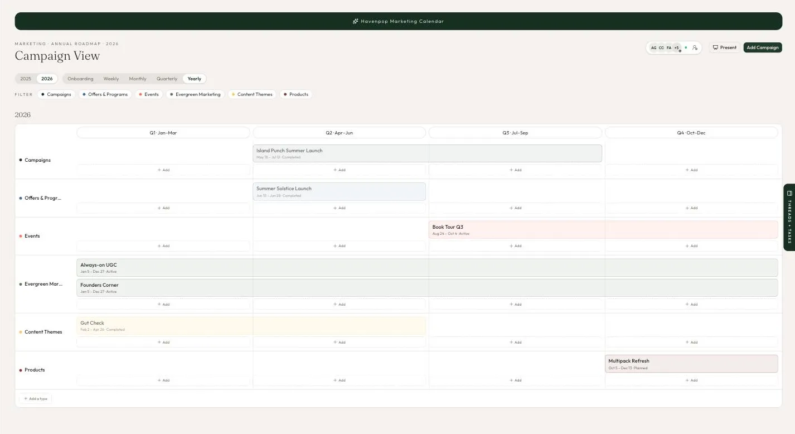Select the Yearly view tab

[x=195, y=79]
